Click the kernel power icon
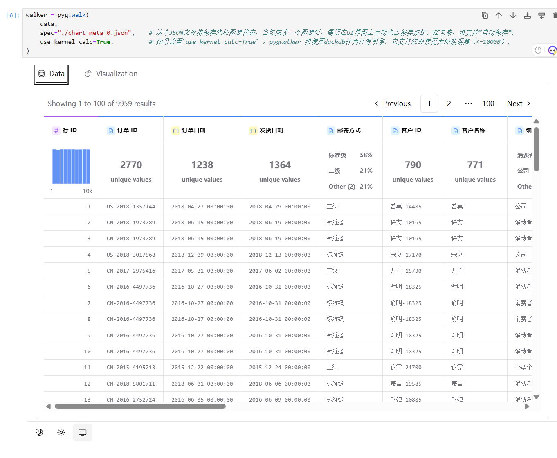The width and height of the screenshot is (557, 458). [538, 50]
